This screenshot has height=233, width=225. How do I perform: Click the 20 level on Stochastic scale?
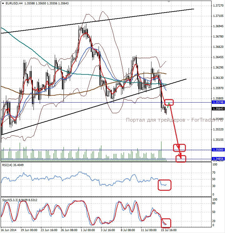(214, 221)
